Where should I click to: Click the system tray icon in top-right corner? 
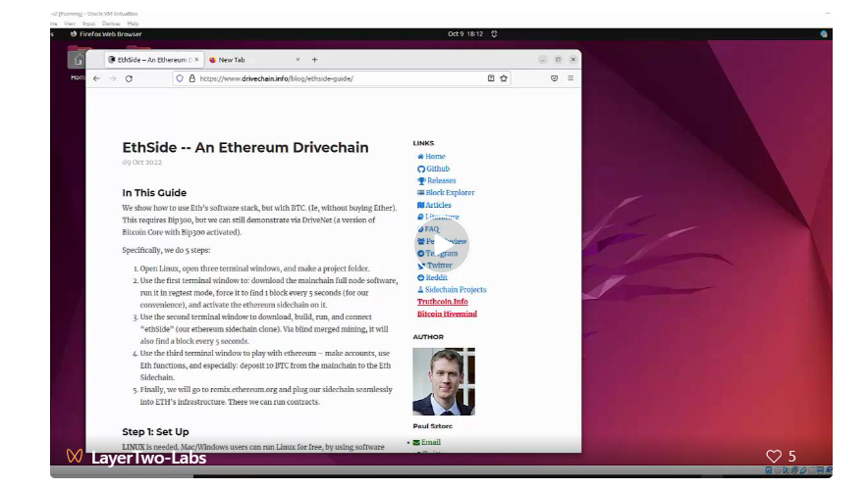click(824, 33)
